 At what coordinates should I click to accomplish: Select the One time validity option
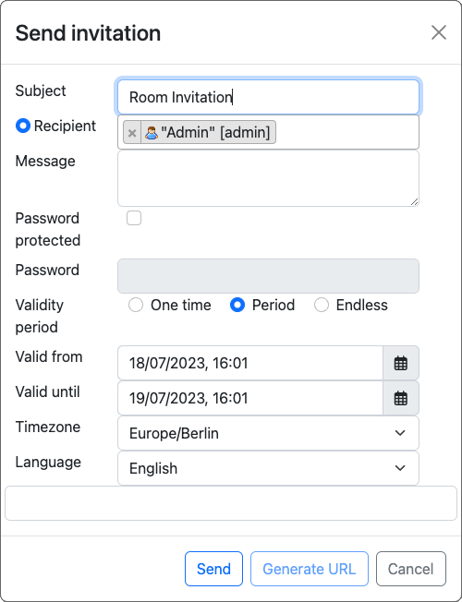pyautogui.click(x=136, y=306)
